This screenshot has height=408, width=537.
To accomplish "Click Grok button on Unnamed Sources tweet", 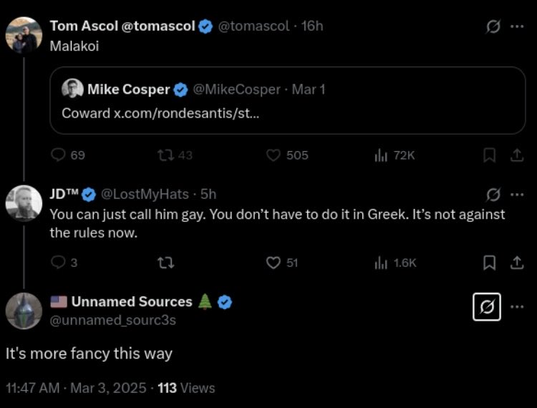I will (487, 307).
